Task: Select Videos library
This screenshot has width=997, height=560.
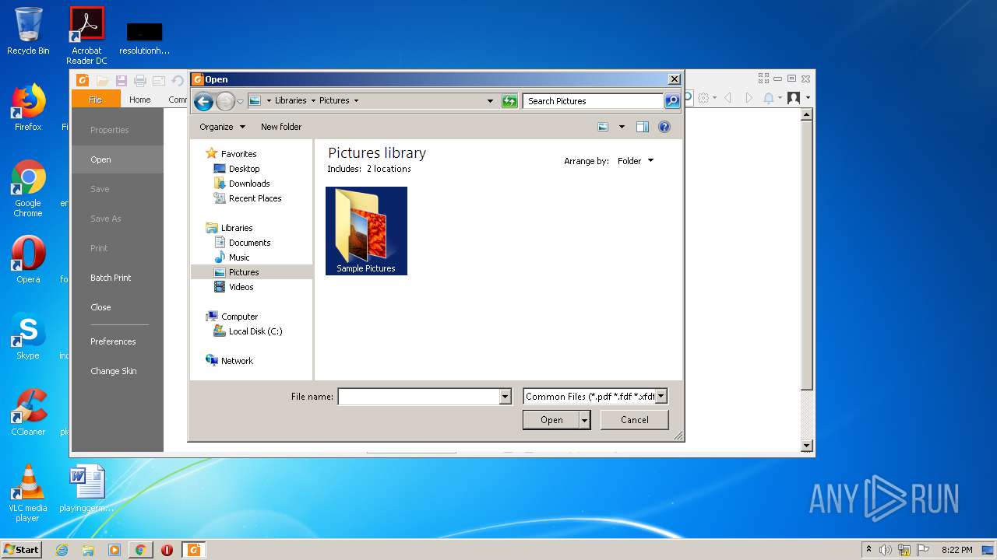Action: [x=241, y=287]
